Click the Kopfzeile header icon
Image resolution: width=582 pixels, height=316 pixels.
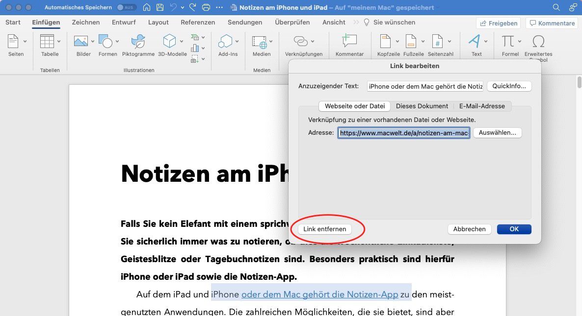click(x=386, y=41)
